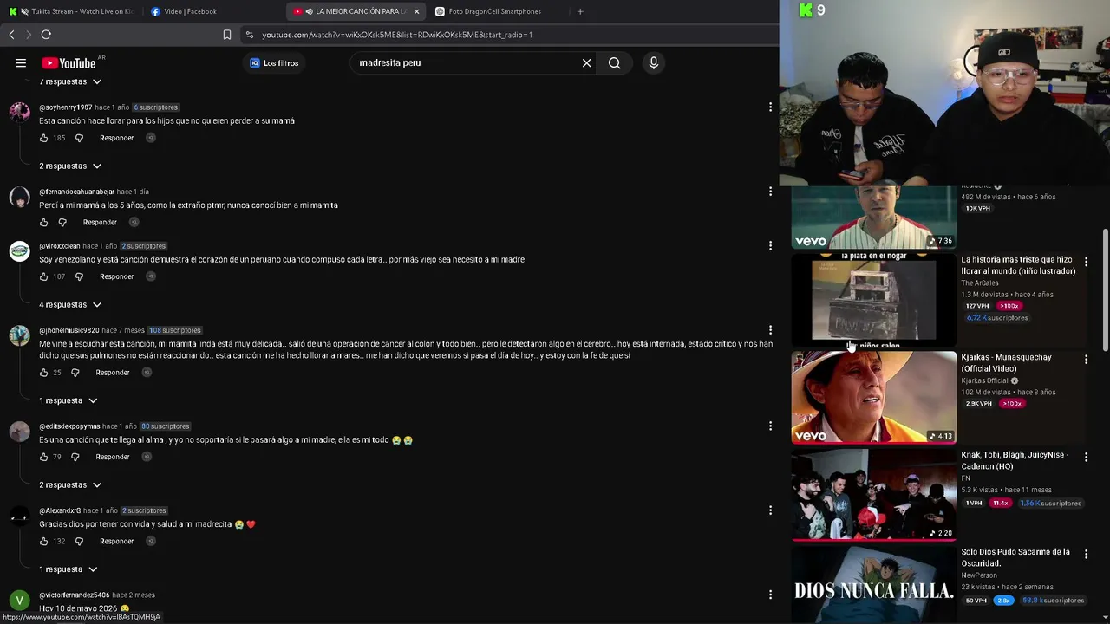
Task: Open options for 'Solo Dios Pudo Sacarme' video
Action: click(x=1086, y=554)
